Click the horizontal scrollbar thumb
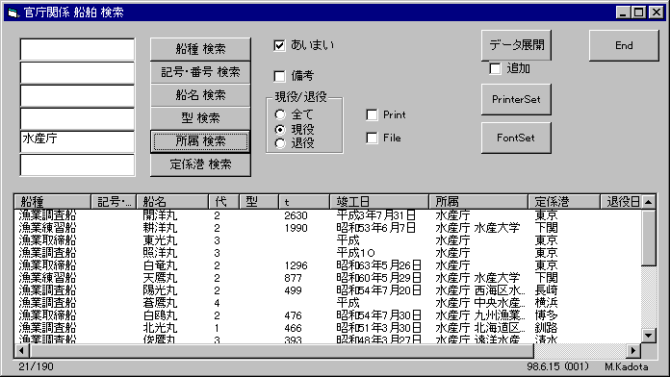The image size is (670, 377). pyautogui.click(x=281, y=351)
